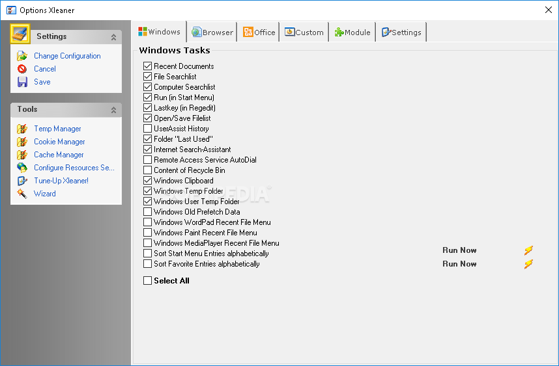Enable Windows WordPad Recent File Menu

pos(148,222)
